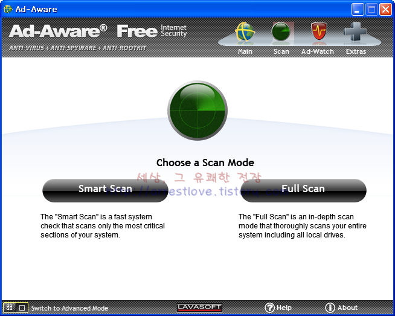Click the "Choose a Scan Mode" heading
Viewport: 395px width, 316px height.
click(205, 163)
